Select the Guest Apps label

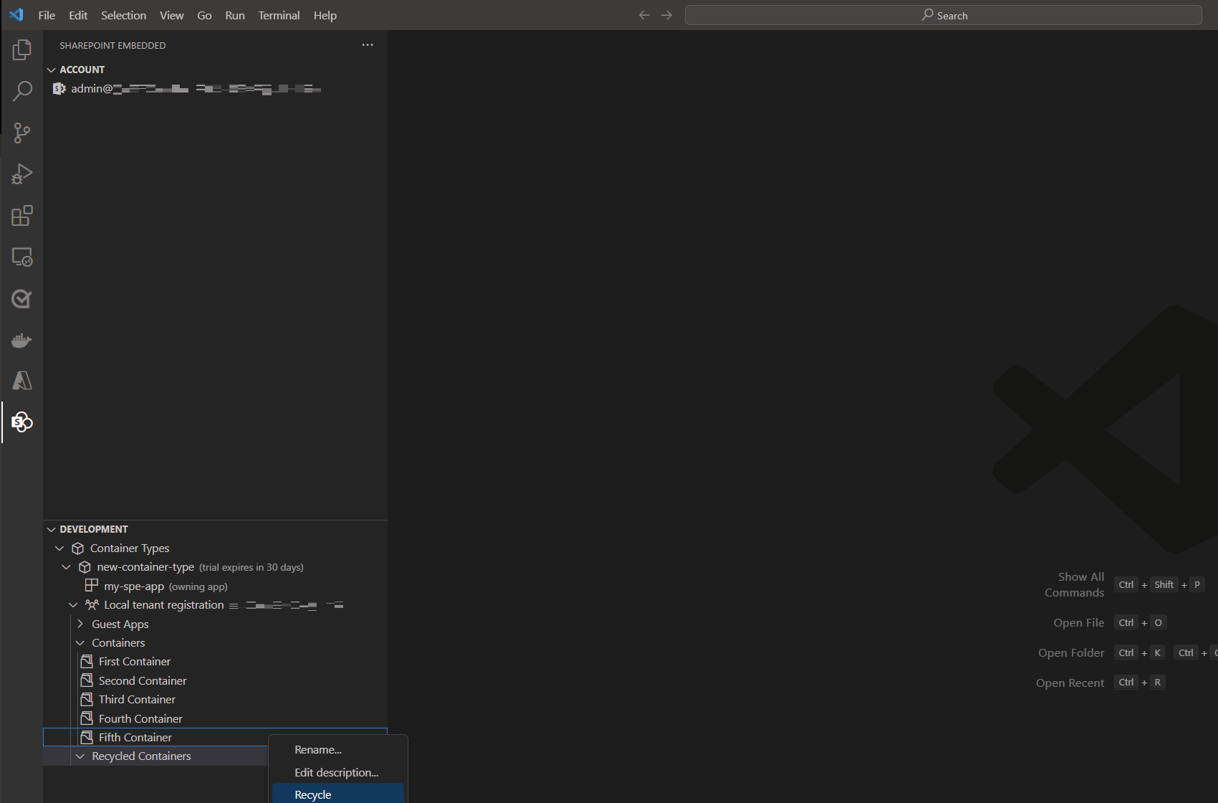coord(120,624)
